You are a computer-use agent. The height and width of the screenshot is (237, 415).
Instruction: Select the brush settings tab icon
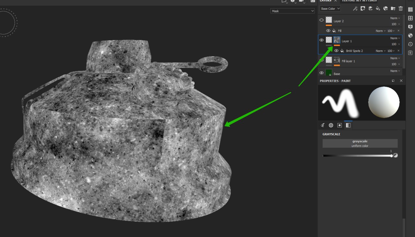(x=323, y=125)
